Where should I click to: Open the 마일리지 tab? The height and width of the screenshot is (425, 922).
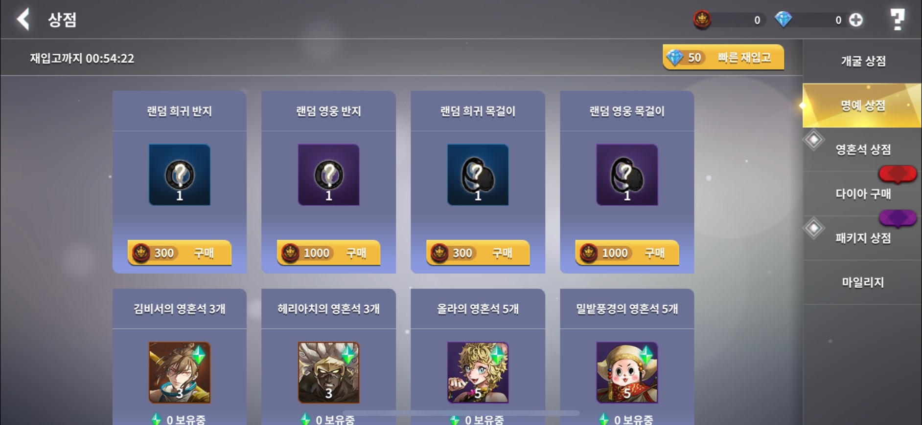[x=863, y=282]
